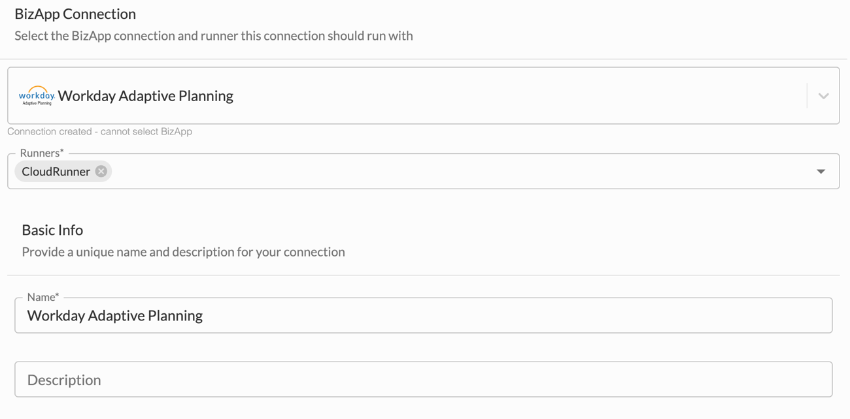Open the Runners dropdown arrow
The width and height of the screenshot is (850, 419).
[x=821, y=172]
